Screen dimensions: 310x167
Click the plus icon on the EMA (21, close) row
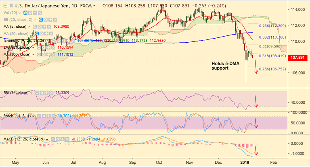coord(48,47)
